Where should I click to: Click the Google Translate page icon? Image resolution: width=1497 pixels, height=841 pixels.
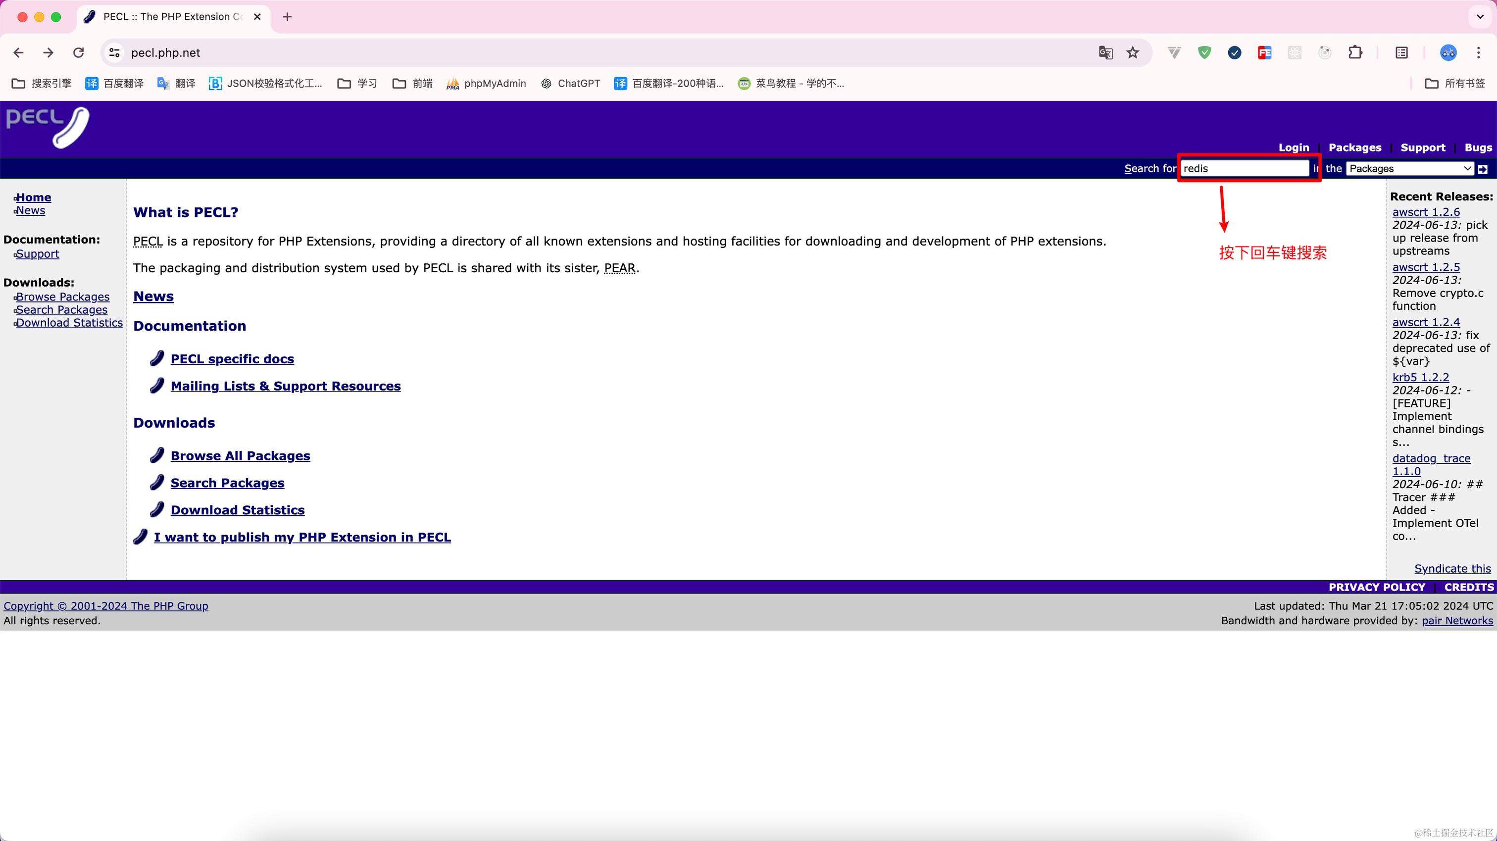click(1105, 53)
